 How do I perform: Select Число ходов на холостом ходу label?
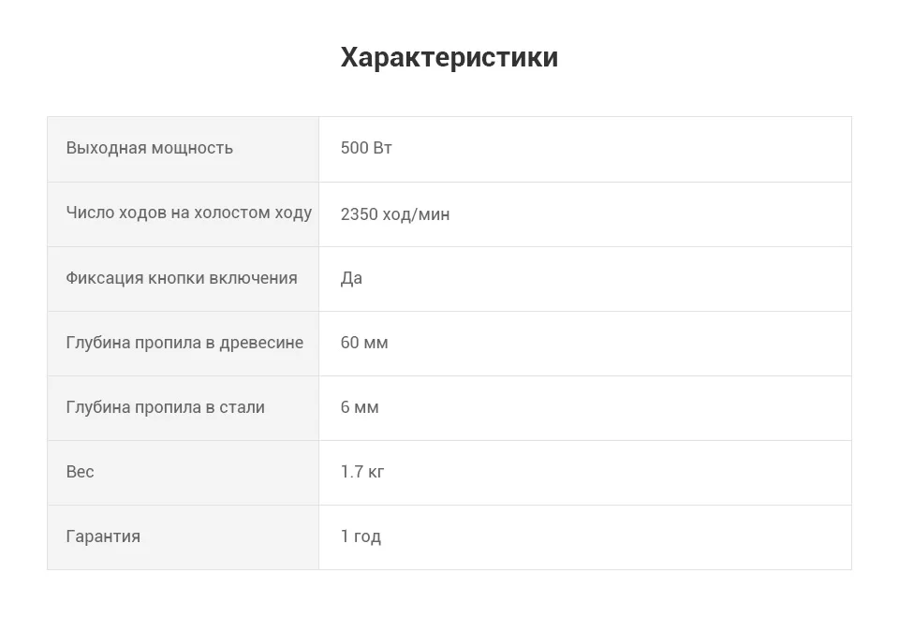tap(188, 213)
